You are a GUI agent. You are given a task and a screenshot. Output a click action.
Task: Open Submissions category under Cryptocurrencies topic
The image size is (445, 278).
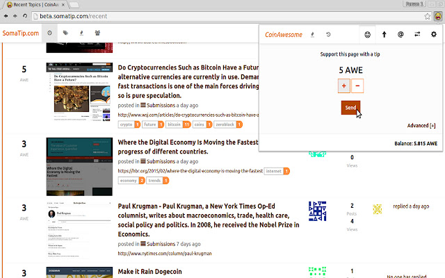(x=158, y=105)
